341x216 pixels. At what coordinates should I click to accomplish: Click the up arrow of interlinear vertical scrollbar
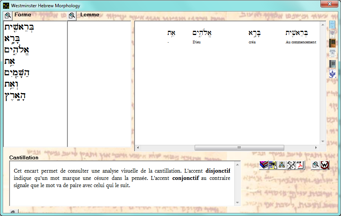pyautogui.click(x=323, y=25)
